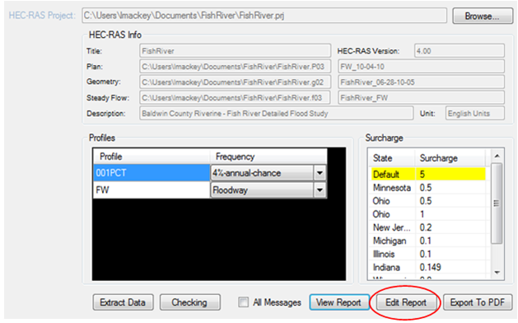Click the surcharge list scroll up arrow
Image resolution: width=518 pixels, height=323 pixels.
pyautogui.click(x=497, y=156)
